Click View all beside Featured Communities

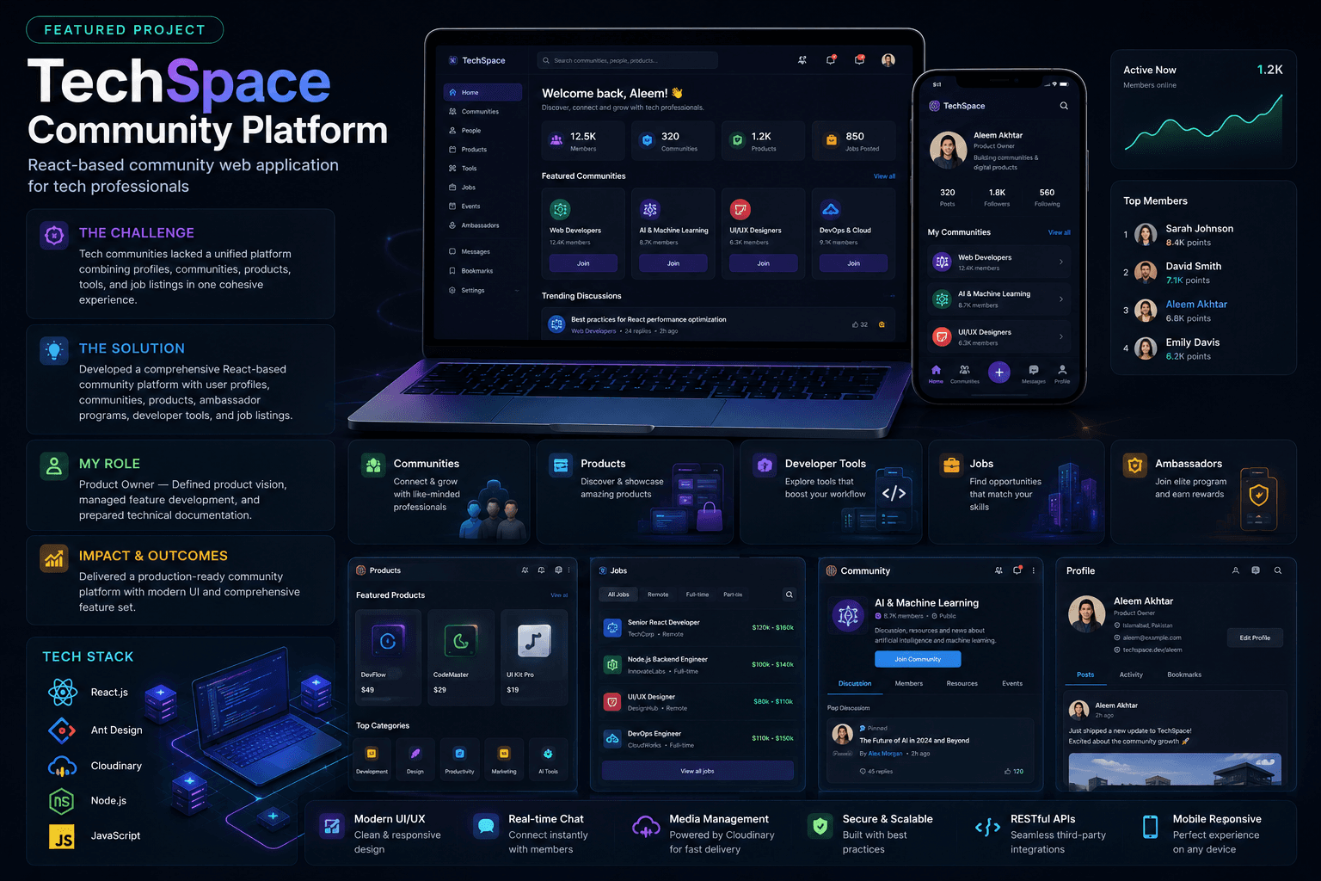[884, 176]
